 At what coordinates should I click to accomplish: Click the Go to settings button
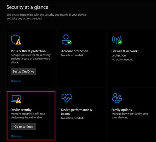(x=23, y=127)
